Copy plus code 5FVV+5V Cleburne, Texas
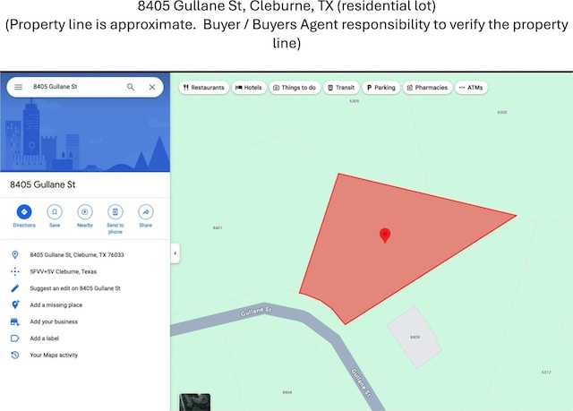Image resolution: width=573 pixels, height=411 pixels. pos(64,271)
